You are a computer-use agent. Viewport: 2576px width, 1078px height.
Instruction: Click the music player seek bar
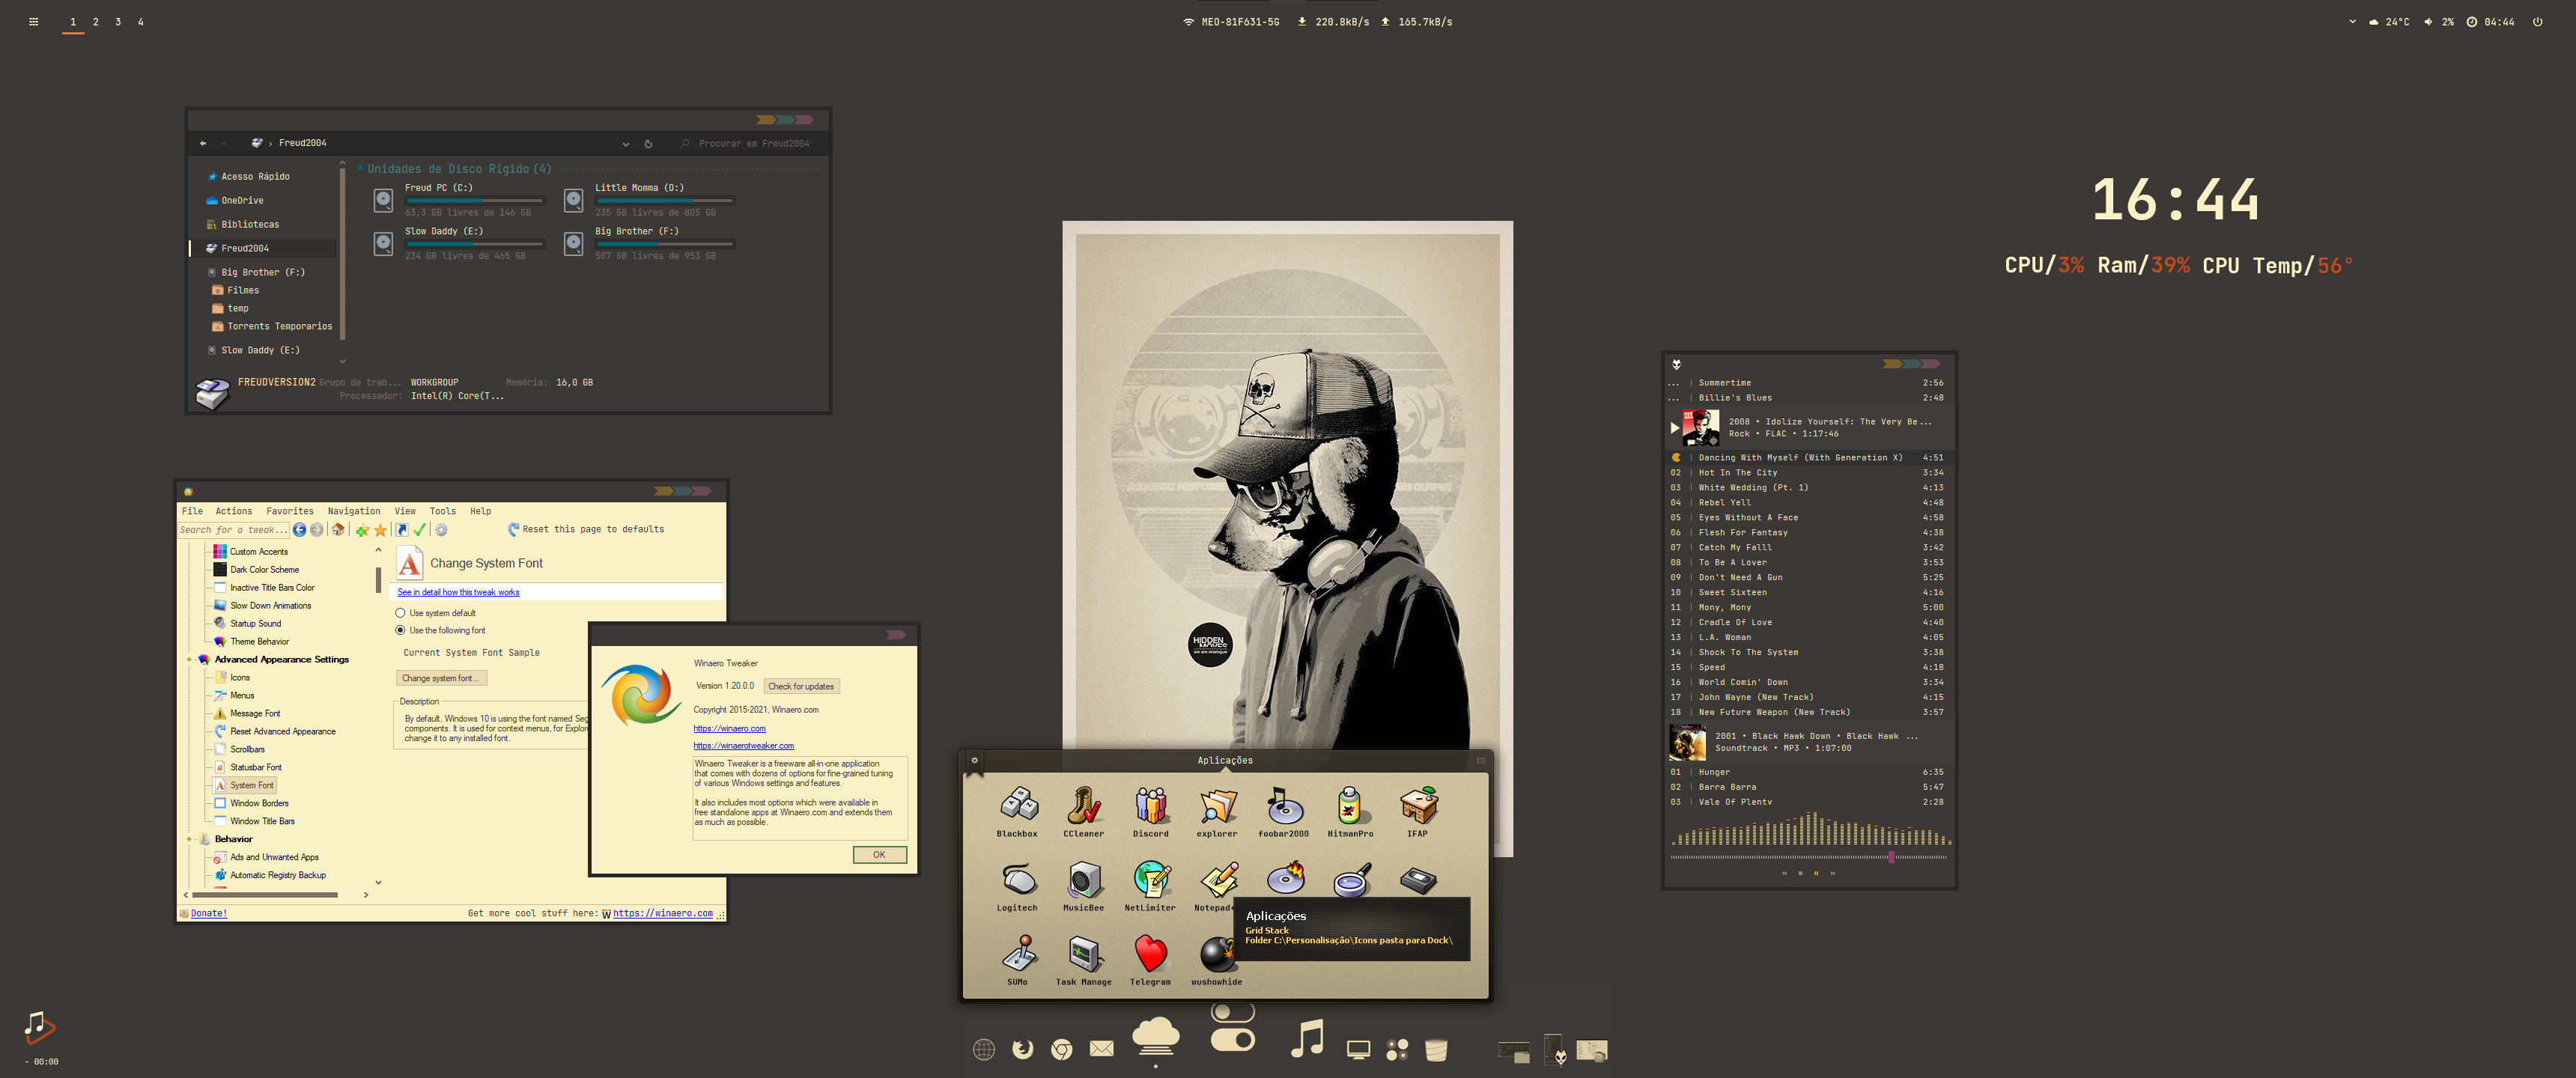point(1808,857)
